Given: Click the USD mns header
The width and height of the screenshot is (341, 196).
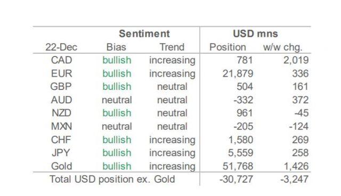Looking at the screenshot, I should click(255, 34).
